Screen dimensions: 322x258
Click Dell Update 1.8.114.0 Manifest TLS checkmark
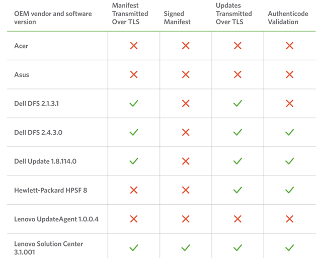[134, 161]
